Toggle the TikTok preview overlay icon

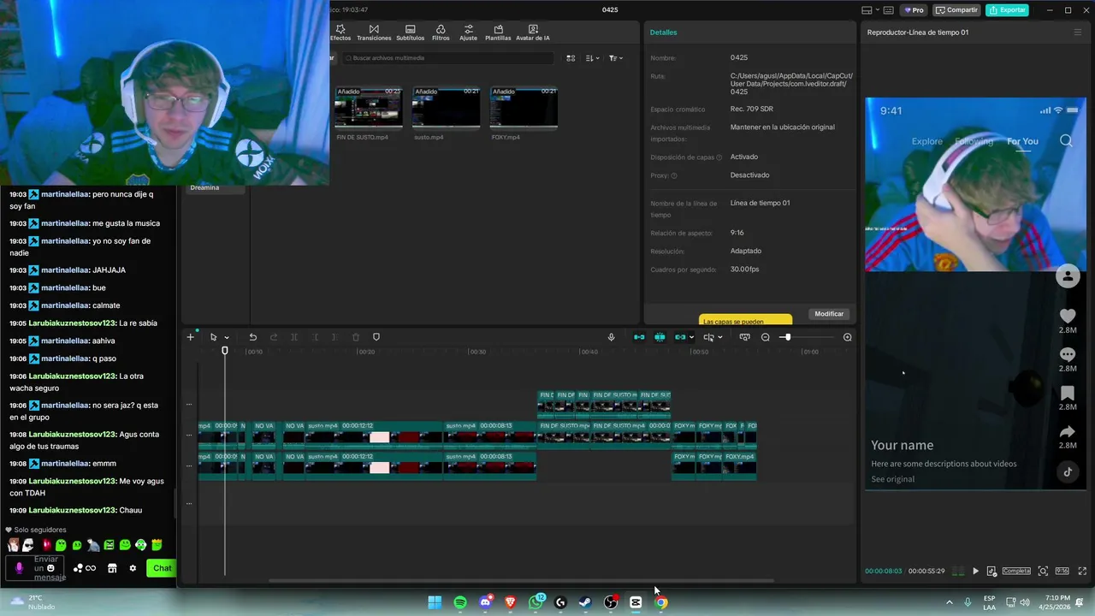[x=991, y=571]
